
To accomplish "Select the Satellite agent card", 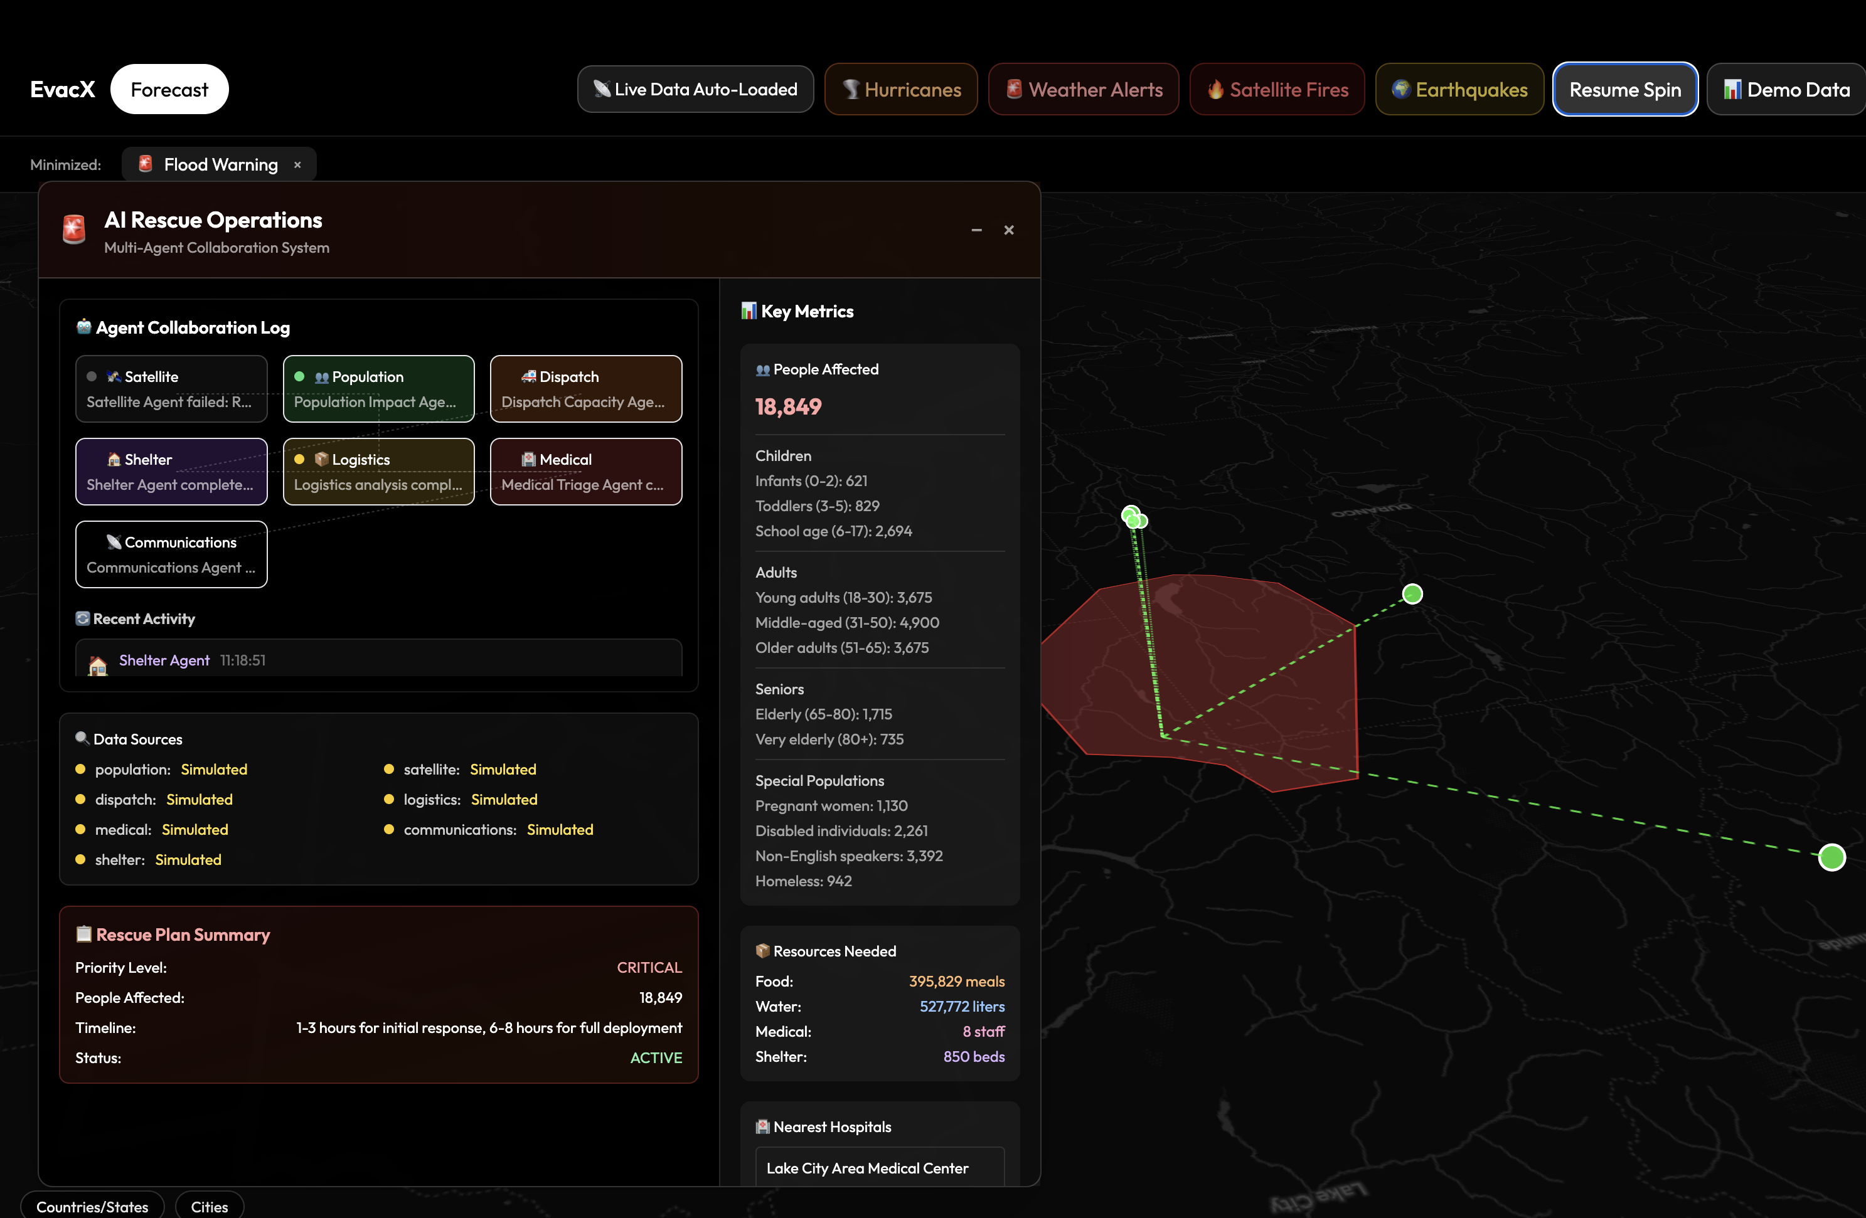I will 171,389.
